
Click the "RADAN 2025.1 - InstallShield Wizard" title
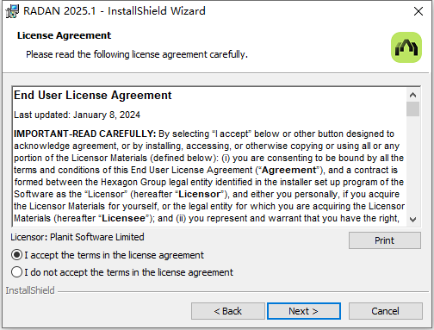[x=115, y=11]
